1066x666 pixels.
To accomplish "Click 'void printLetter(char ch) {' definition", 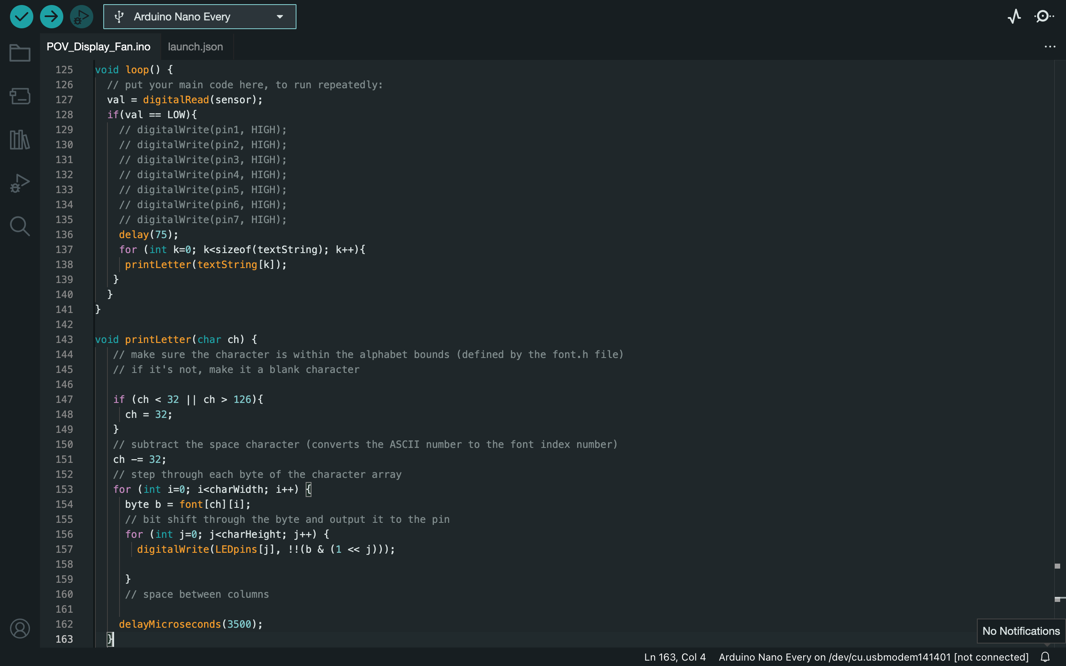I will coord(176,339).
